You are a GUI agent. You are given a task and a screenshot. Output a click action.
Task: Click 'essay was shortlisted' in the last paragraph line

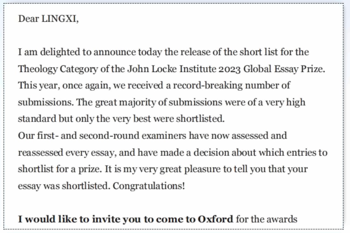63,186
